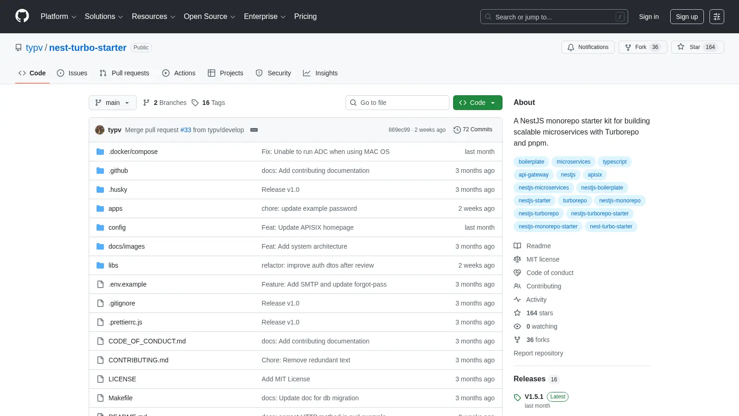Click the book icon beside Readme

click(x=517, y=246)
